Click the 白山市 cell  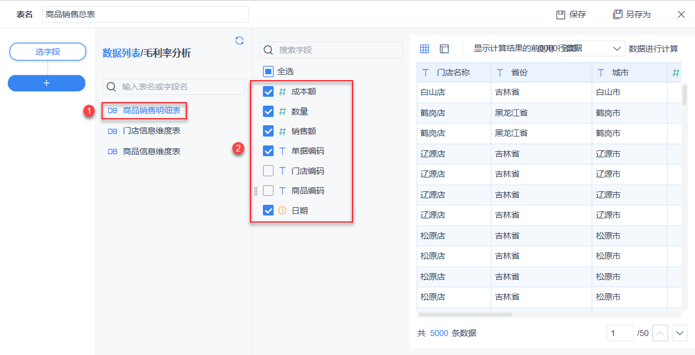(x=630, y=92)
